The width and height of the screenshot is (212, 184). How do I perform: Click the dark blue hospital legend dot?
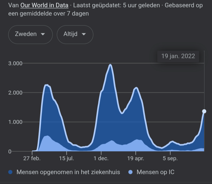tap(10, 172)
